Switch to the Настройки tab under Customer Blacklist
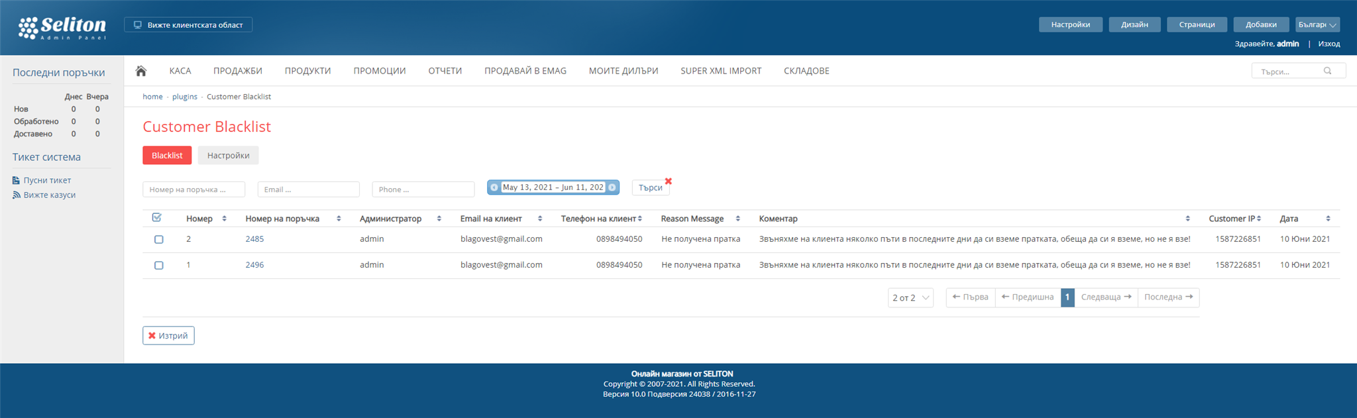Image resolution: width=1357 pixels, height=418 pixels. click(228, 156)
